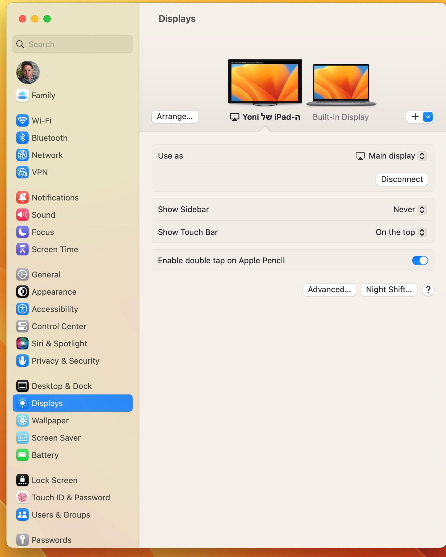This screenshot has height=557, width=446.
Task: Click the Touch ID fingerprint icon
Action: click(x=22, y=498)
